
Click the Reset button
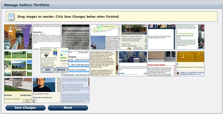coord(68,108)
